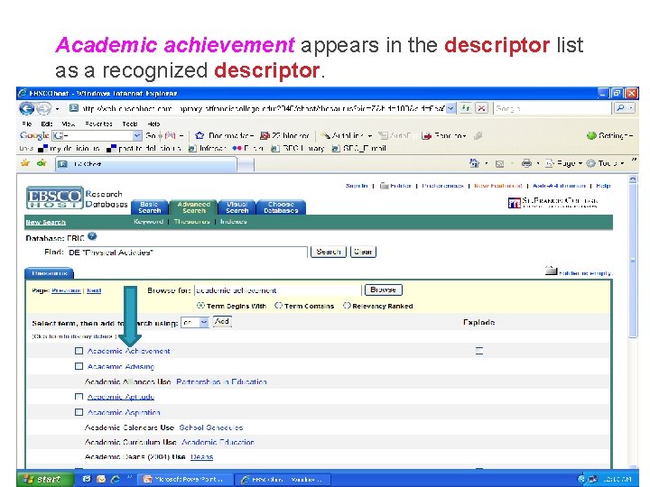Click the EBSCOhost logo
Viewport: 650px width, 487px height.
point(54,198)
